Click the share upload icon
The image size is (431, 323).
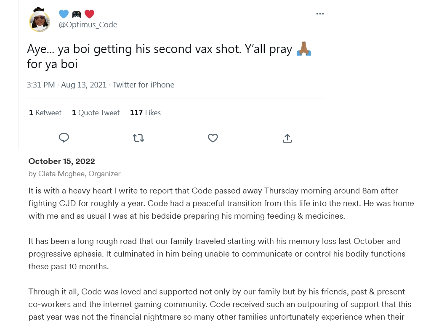click(x=287, y=138)
